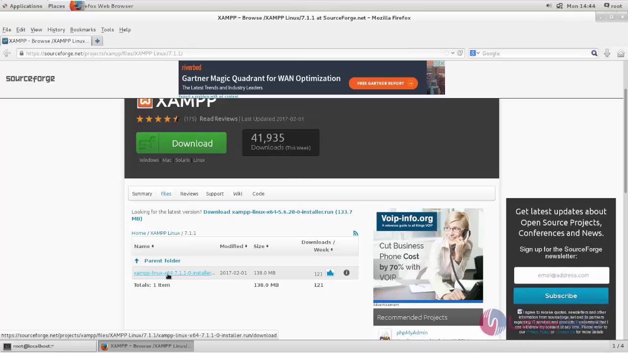The width and height of the screenshot is (628, 353).
Task: Click the Home breadcrumb link
Action: pos(138,233)
